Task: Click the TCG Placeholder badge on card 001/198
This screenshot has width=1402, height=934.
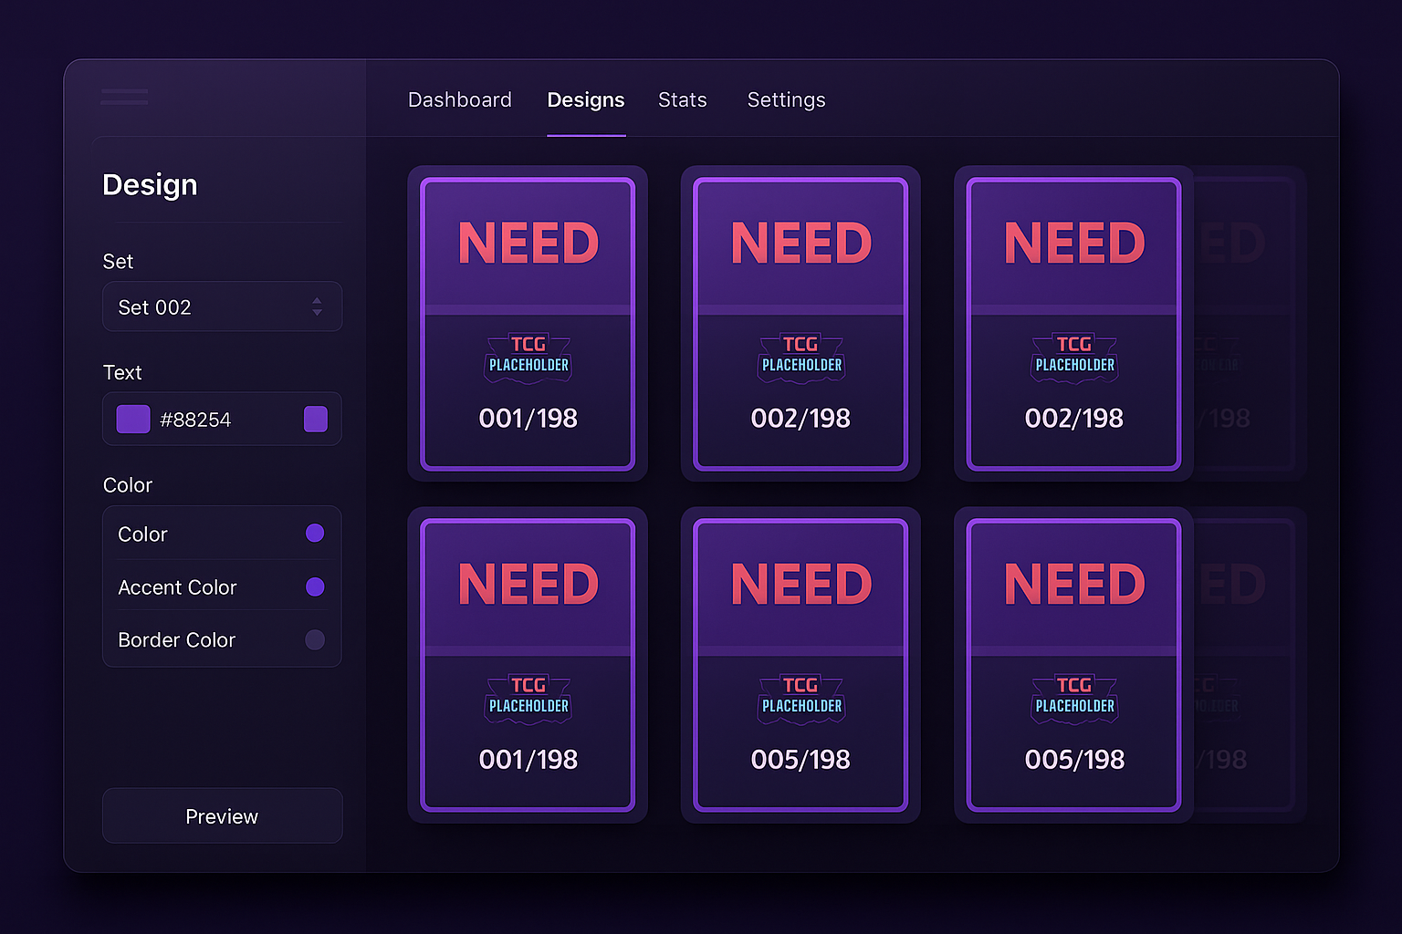Action: tap(528, 358)
